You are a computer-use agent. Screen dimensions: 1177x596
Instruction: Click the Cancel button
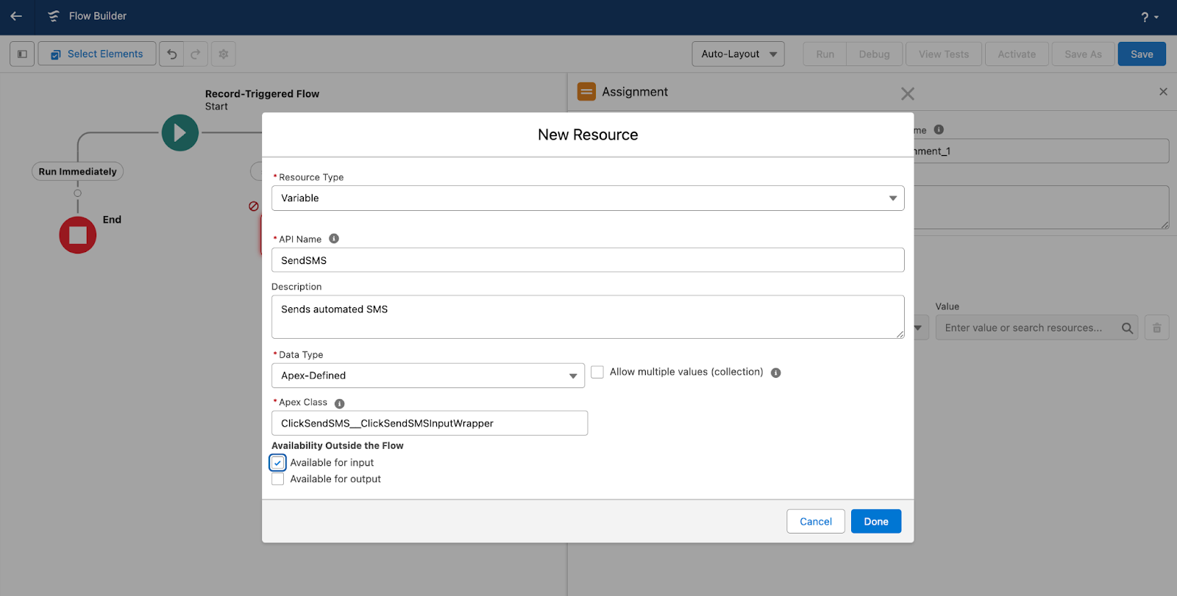(x=816, y=521)
